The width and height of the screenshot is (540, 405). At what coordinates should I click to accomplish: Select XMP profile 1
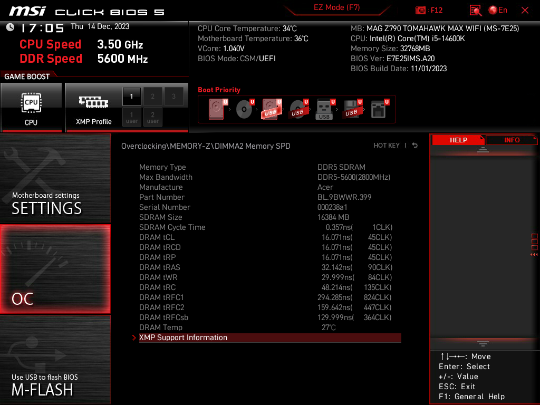(x=131, y=97)
